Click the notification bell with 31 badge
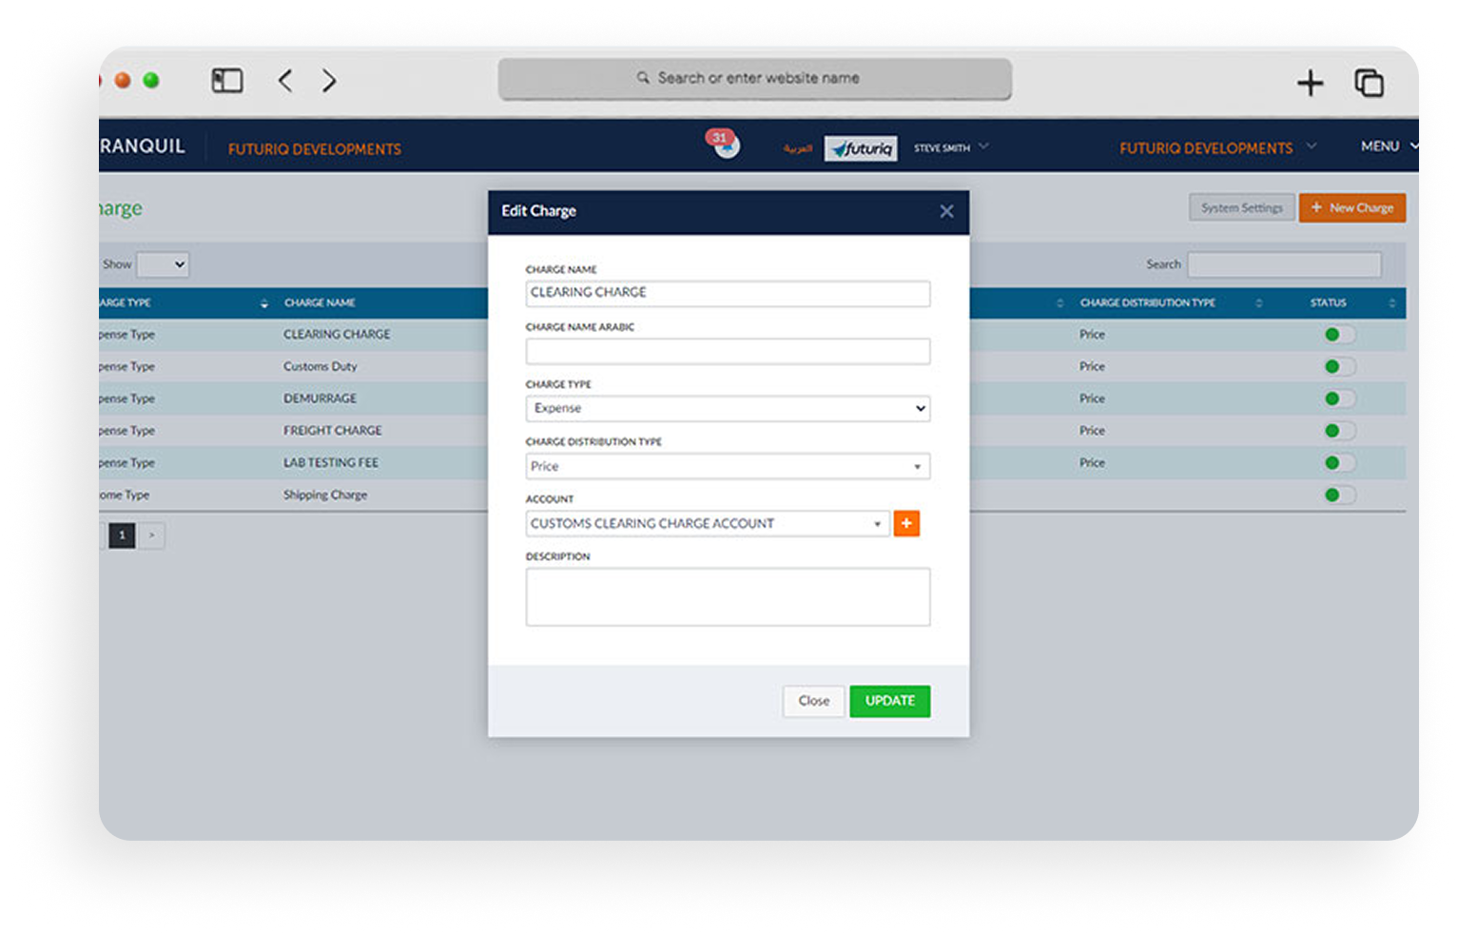This screenshot has height=933, width=1458. click(727, 146)
